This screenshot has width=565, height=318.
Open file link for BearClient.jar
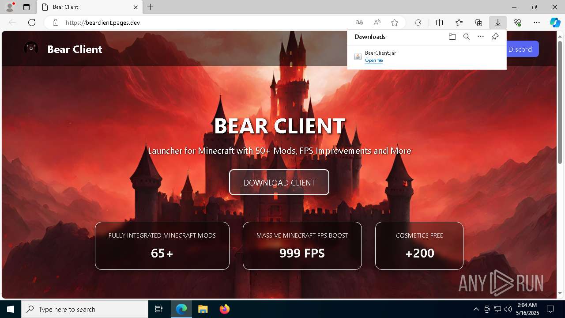click(374, 61)
